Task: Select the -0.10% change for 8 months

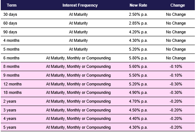Action: [176, 67]
